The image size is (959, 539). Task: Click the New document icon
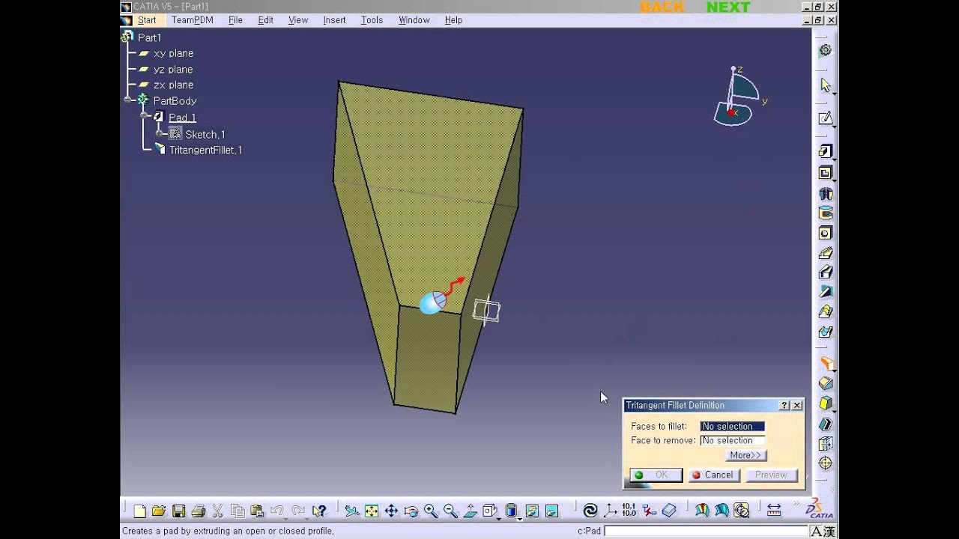pos(139,511)
